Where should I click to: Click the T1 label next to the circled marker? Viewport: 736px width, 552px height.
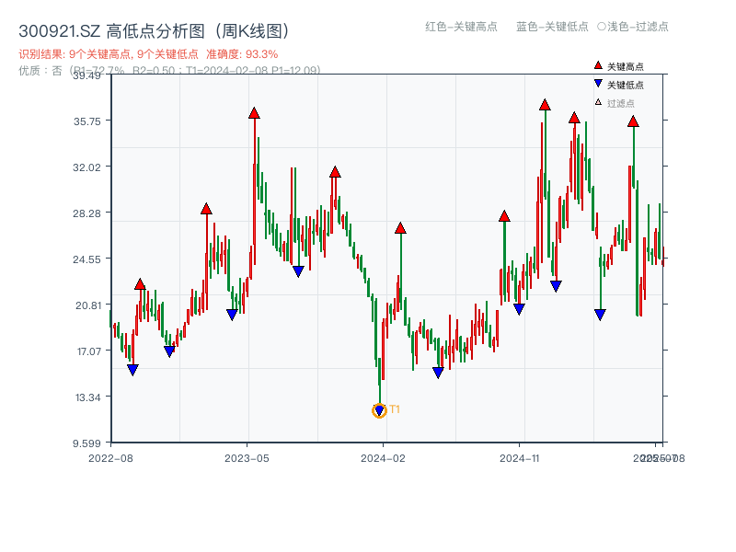(x=393, y=408)
